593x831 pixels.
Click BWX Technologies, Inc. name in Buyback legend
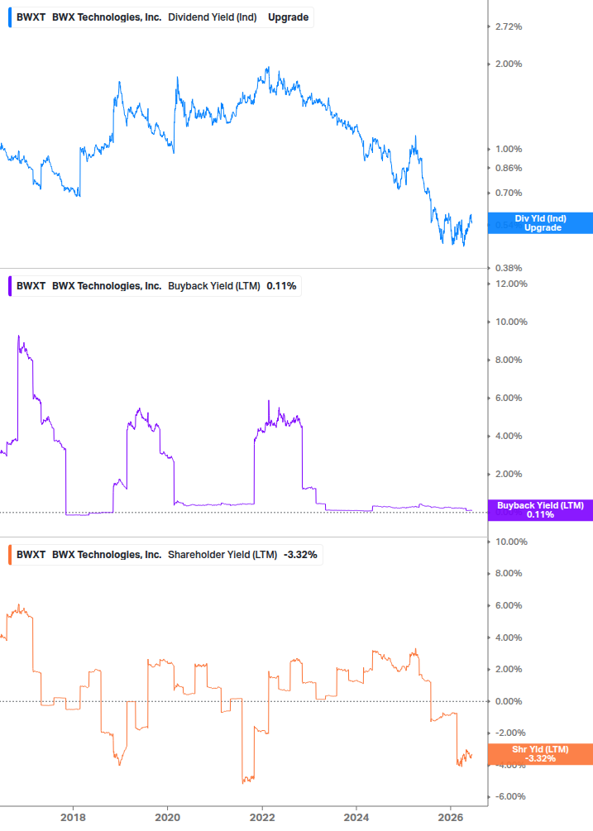(107, 285)
